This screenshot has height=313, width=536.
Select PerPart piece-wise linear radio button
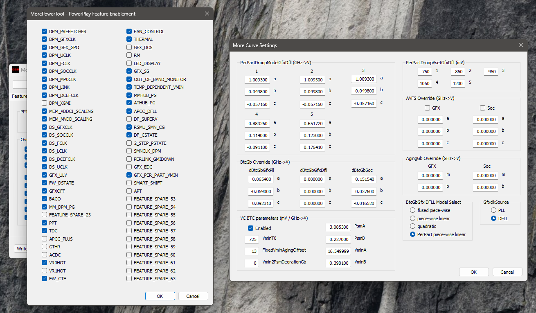click(x=412, y=234)
